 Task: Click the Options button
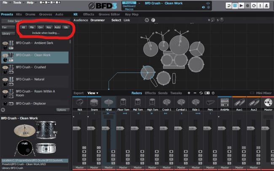63,110
